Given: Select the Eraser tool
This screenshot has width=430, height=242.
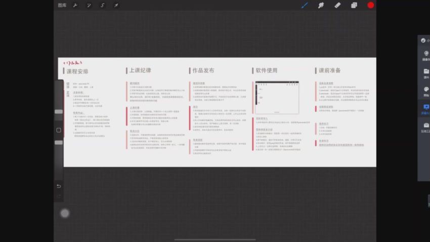Looking at the screenshot, I should pyautogui.click(x=337, y=5).
